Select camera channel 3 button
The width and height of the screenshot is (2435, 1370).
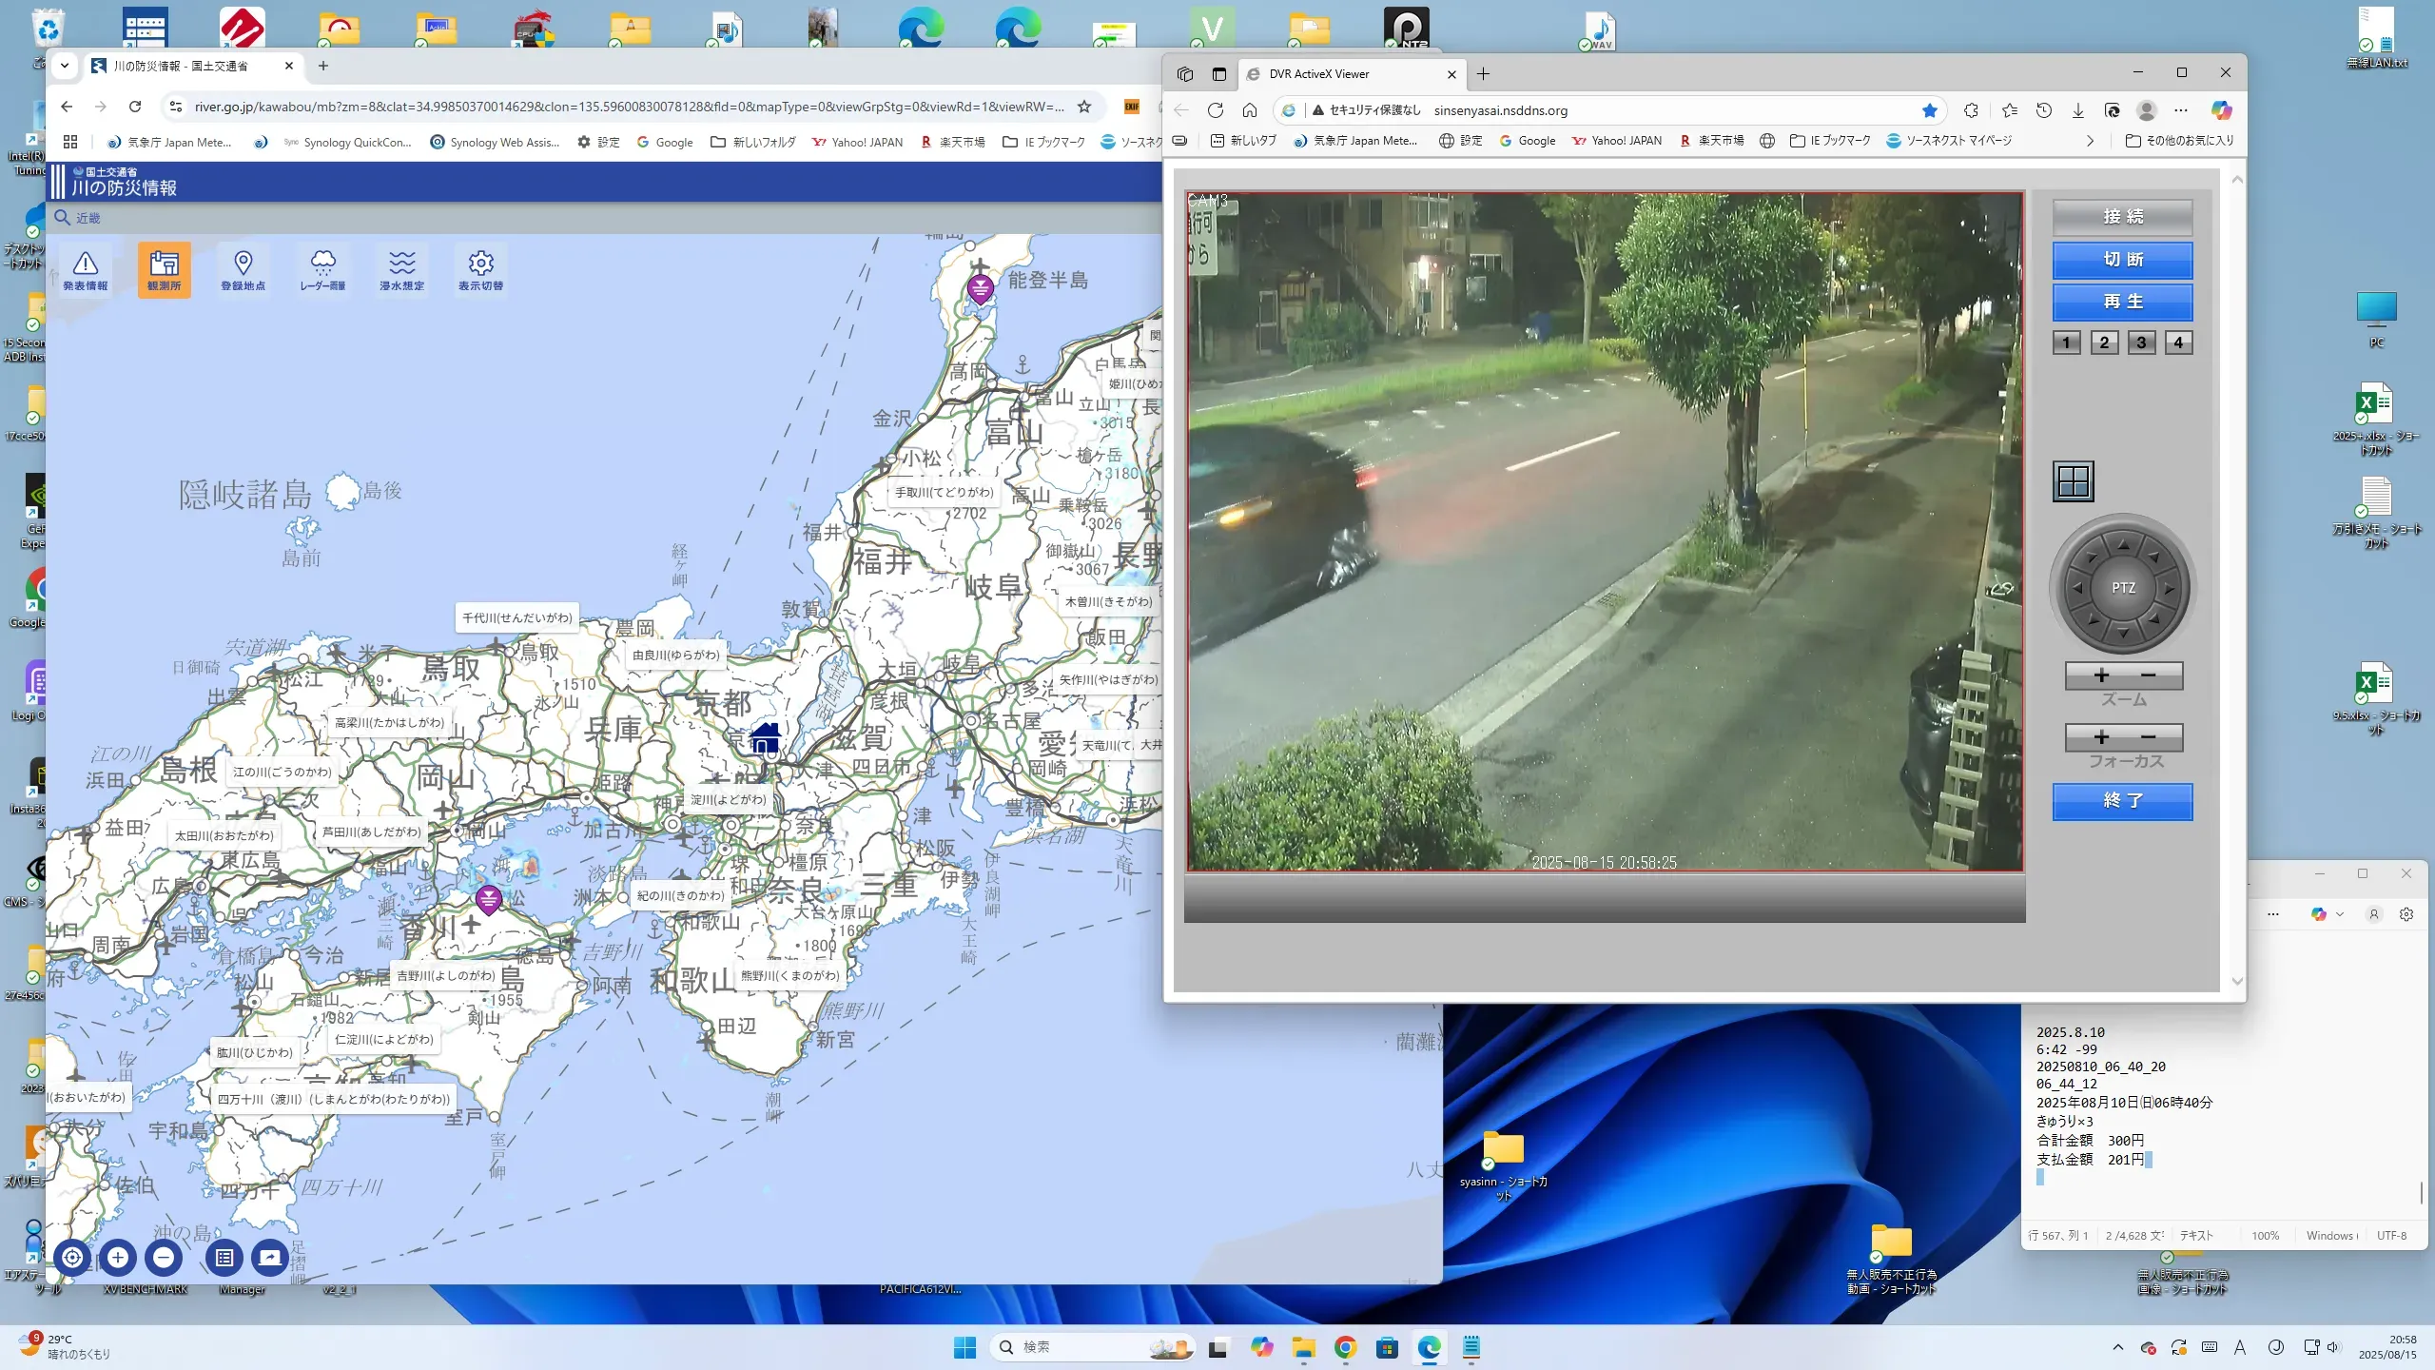point(2141,342)
